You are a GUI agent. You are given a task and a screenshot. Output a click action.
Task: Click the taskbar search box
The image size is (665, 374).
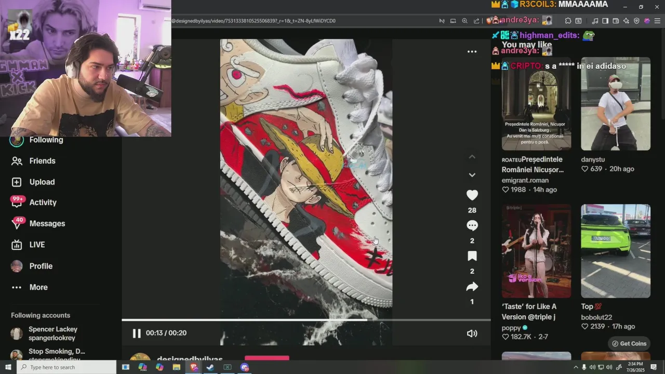click(67, 367)
